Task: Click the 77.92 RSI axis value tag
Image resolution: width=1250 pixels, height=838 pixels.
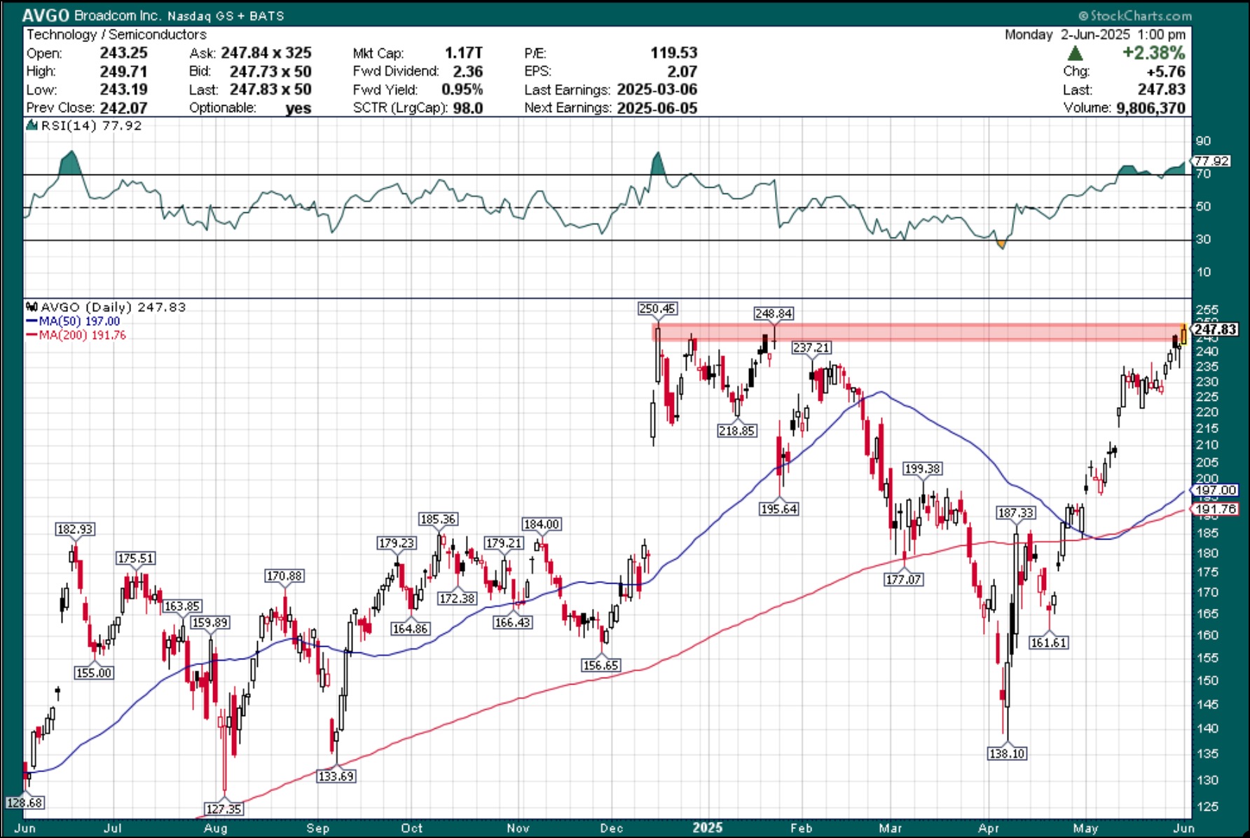Action: 1212,160
